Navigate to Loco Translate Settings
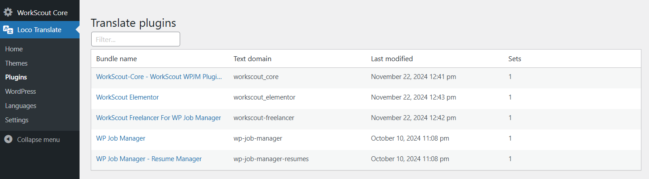This screenshot has width=649, height=179. coord(17,120)
